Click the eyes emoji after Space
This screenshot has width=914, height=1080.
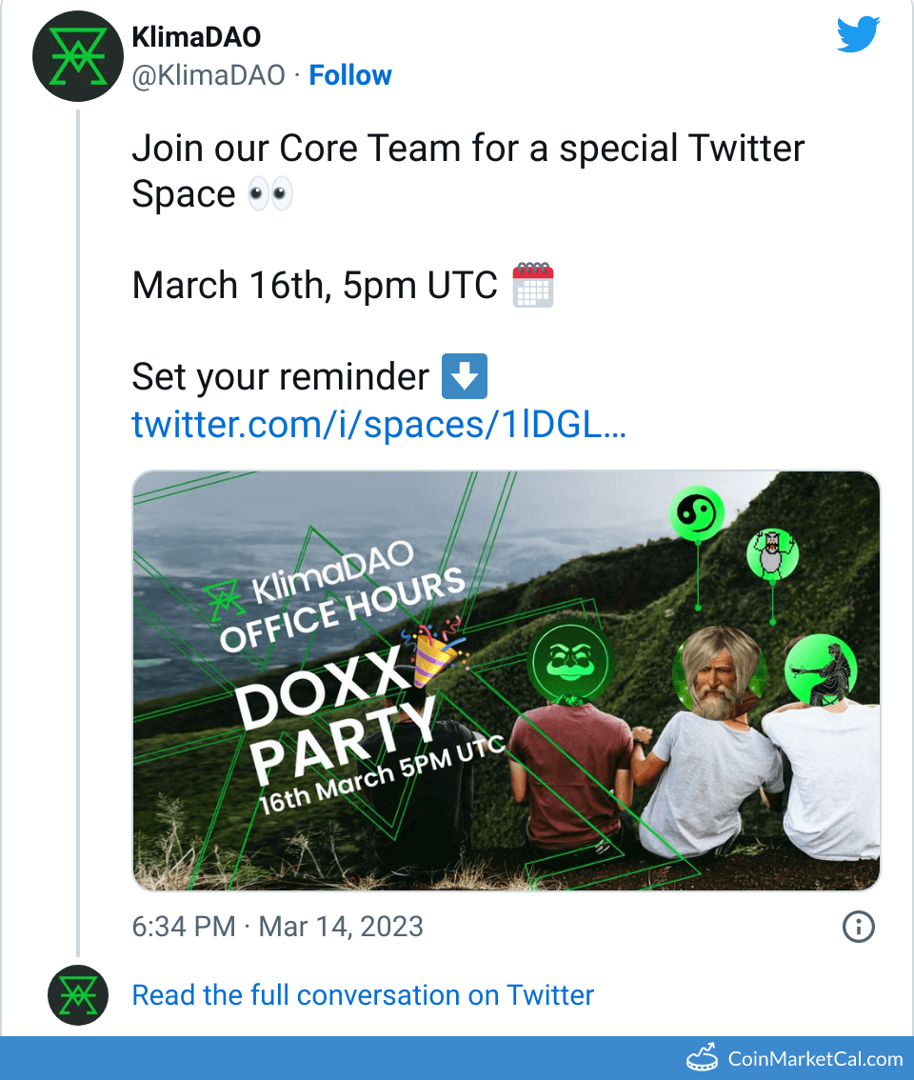tap(270, 195)
